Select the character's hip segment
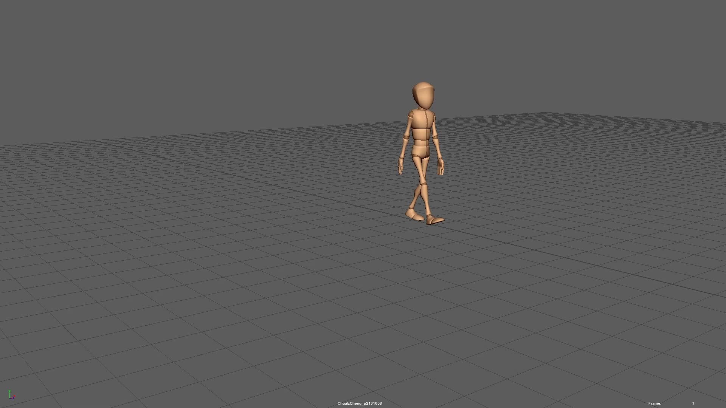Viewport: 726px width, 408px height. (421, 151)
